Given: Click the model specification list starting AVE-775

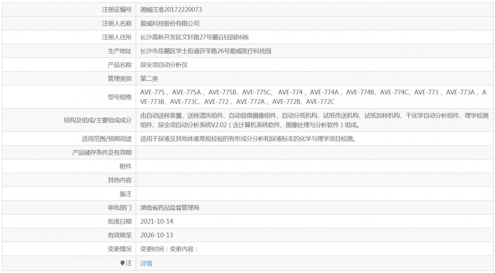Looking at the screenshot, I should pos(313,97).
